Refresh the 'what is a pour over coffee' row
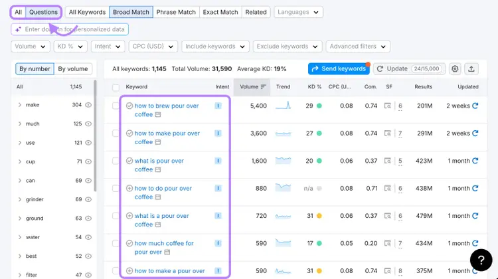This screenshot has width=498, height=279. pos(475,216)
